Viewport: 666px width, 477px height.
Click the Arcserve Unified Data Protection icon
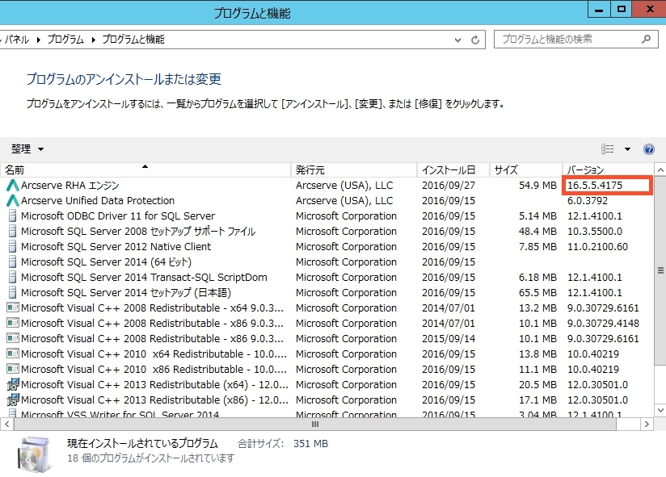click(11, 200)
